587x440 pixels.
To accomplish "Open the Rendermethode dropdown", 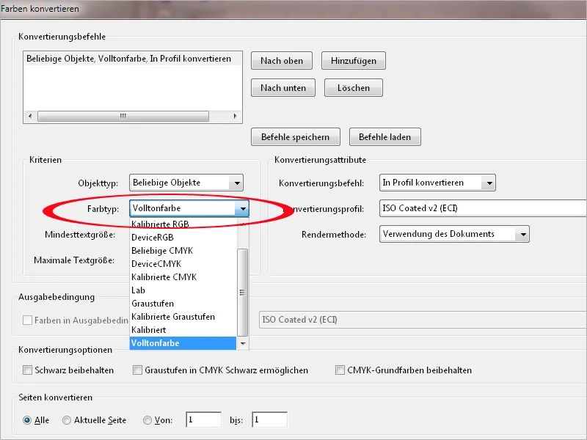I will (x=523, y=234).
